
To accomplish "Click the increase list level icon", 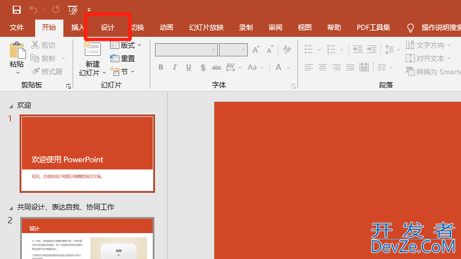I will (372, 49).
